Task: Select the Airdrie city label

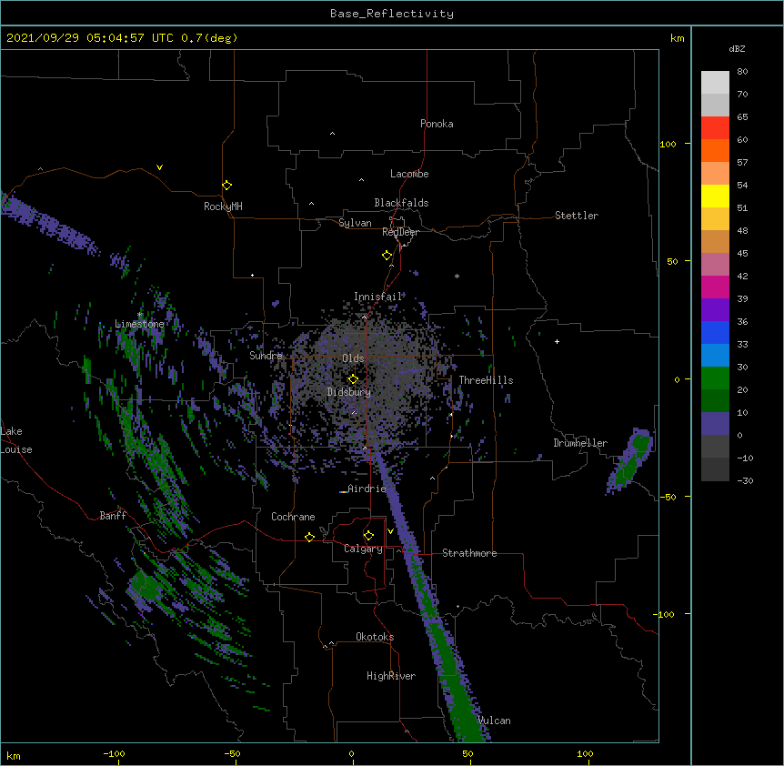Action: tap(367, 489)
